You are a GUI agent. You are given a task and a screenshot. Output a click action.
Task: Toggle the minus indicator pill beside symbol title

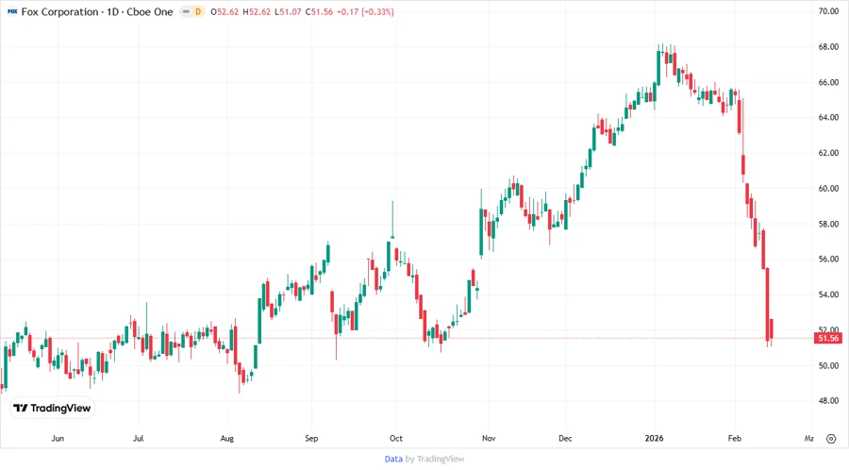click(186, 11)
